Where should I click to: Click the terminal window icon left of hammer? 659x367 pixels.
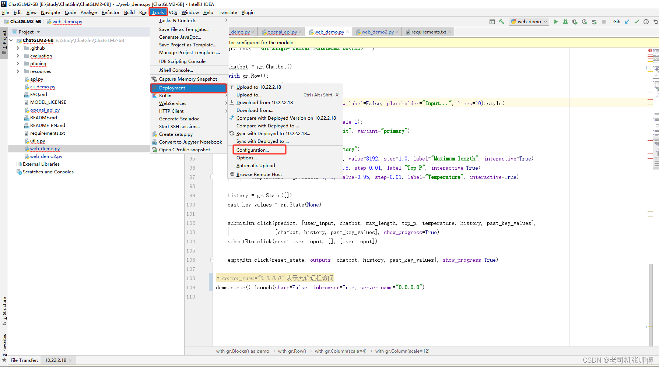coord(492,22)
